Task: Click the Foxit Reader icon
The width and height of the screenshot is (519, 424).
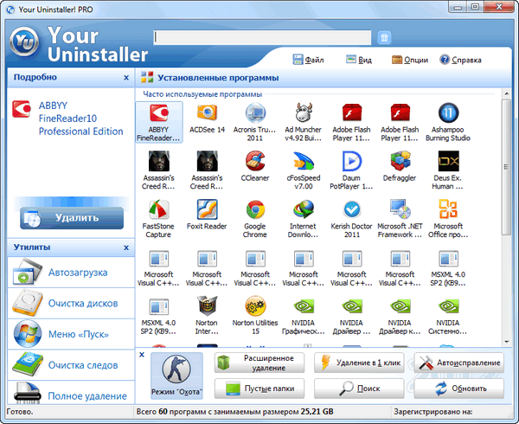Action: [207, 209]
